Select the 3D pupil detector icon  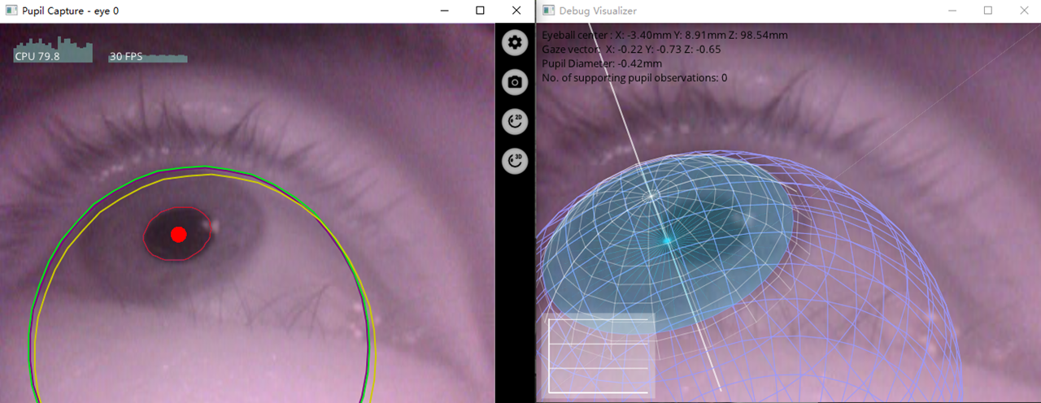pos(515,161)
